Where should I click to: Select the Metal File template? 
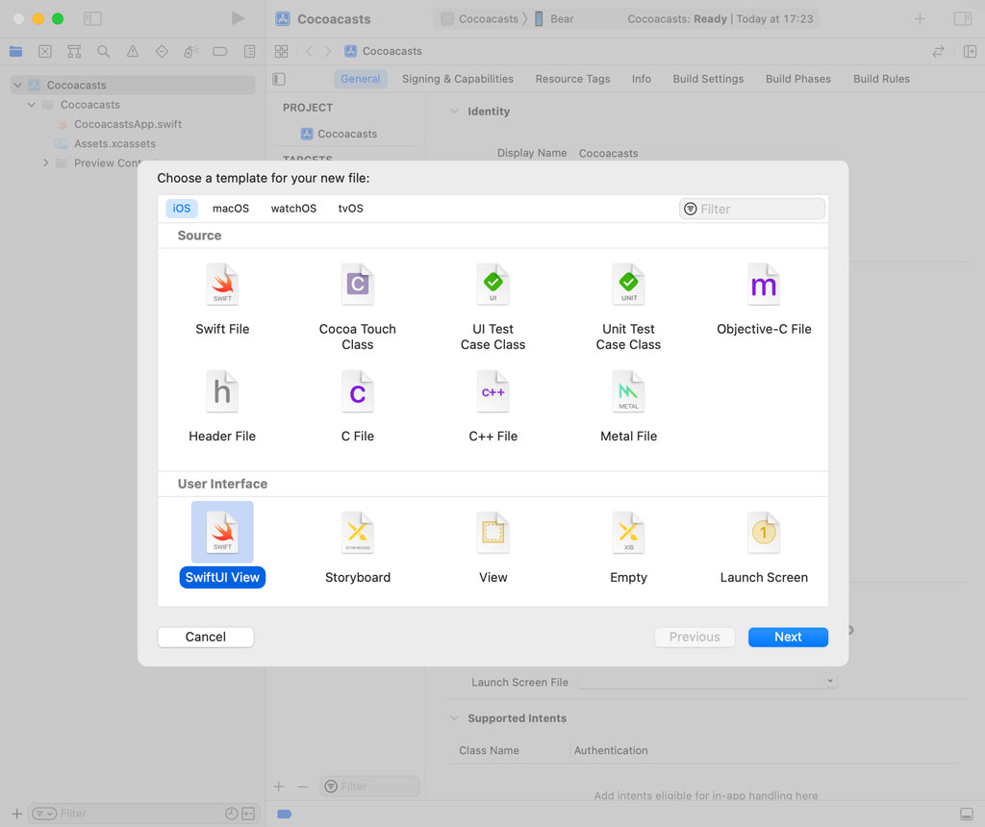[x=628, y=392]
